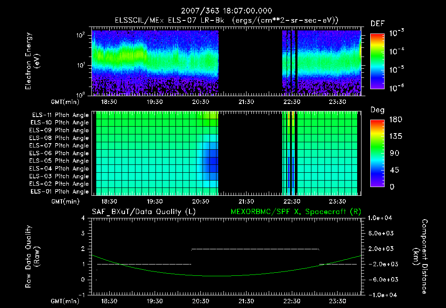Click the 10^1 tick on the energy axis

[81, 65]
